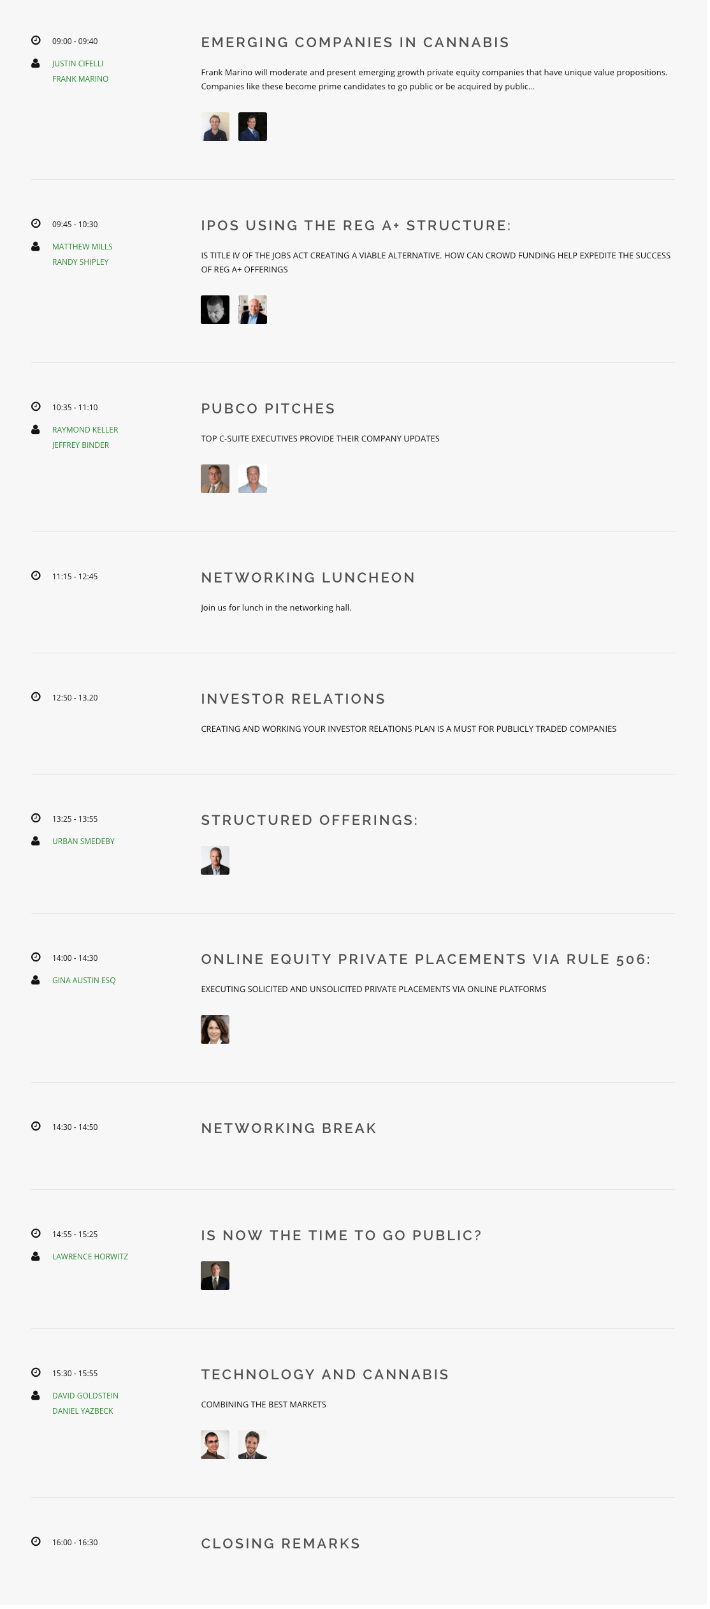The image size is (710, 1609).
Task: Click the person icon next to David Goldstein
Action: coord(36,1395)
